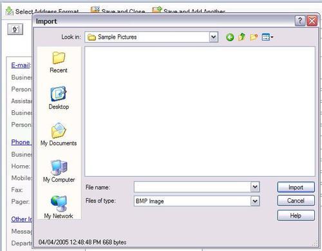Click the pin button in background window
322x251 pixels.
15,29
